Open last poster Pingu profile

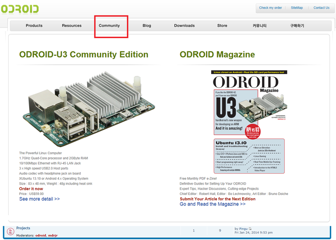coord(243,229)
